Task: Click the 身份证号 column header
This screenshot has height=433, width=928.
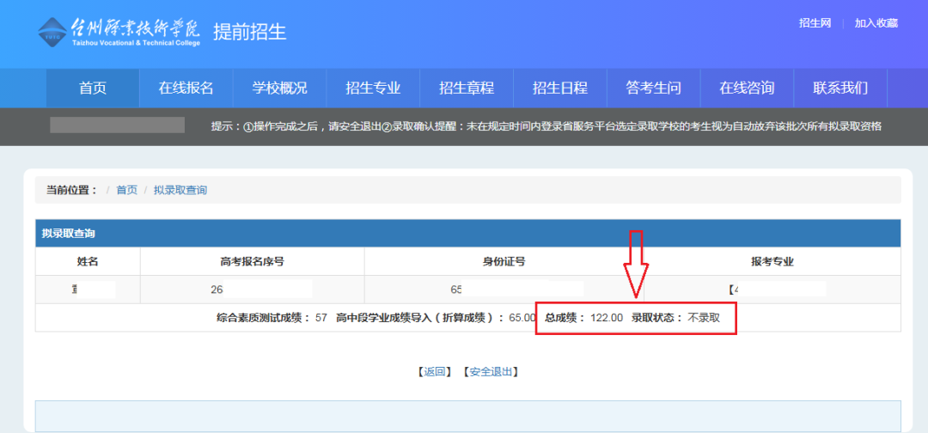Action: (504, 261)
